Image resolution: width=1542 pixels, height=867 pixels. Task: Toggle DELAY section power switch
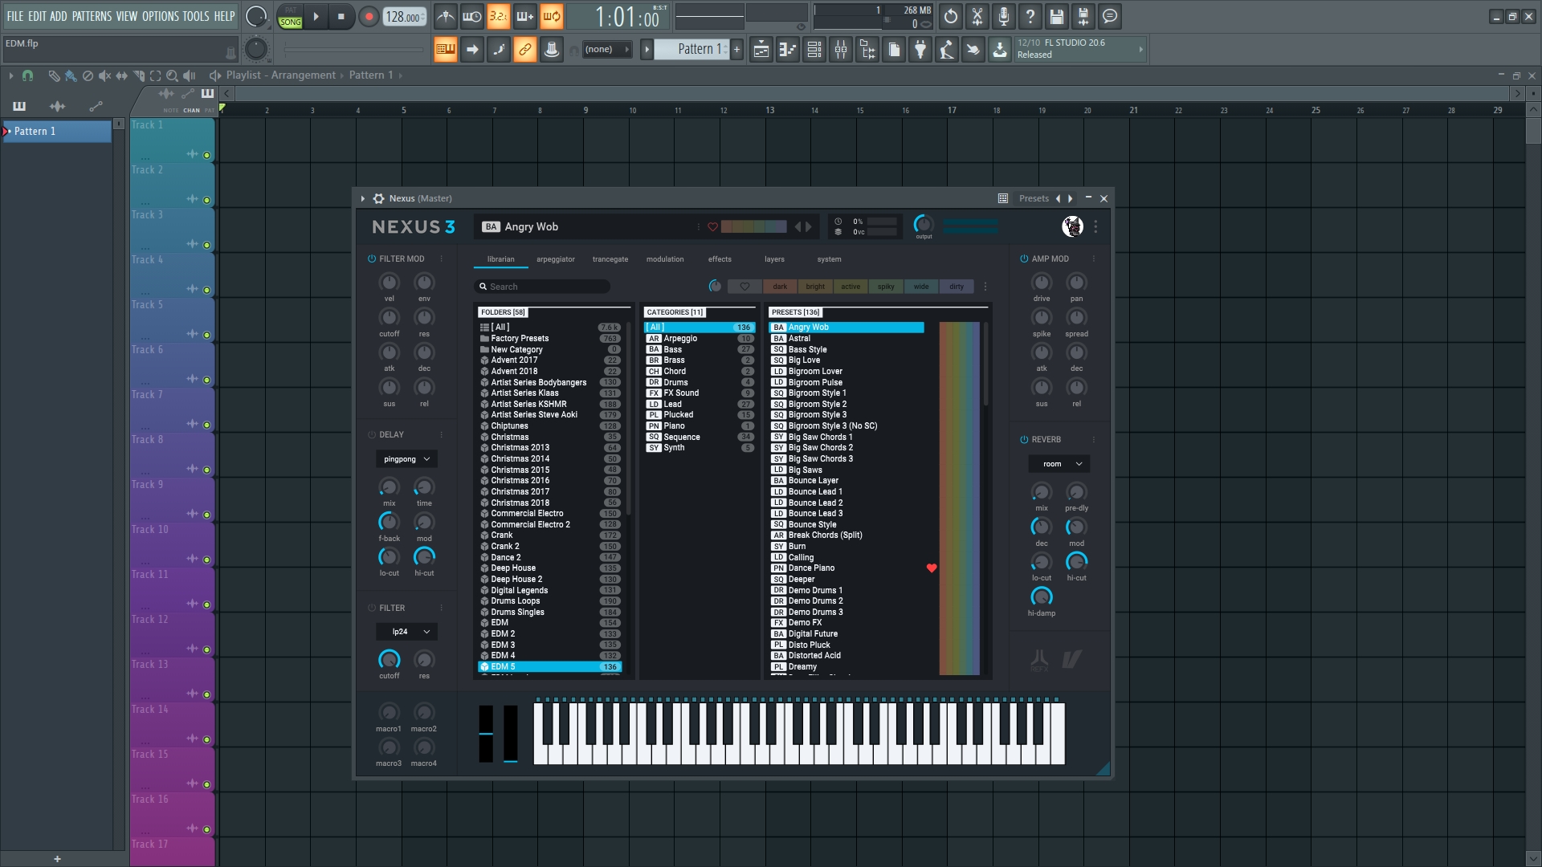point(372,434)
